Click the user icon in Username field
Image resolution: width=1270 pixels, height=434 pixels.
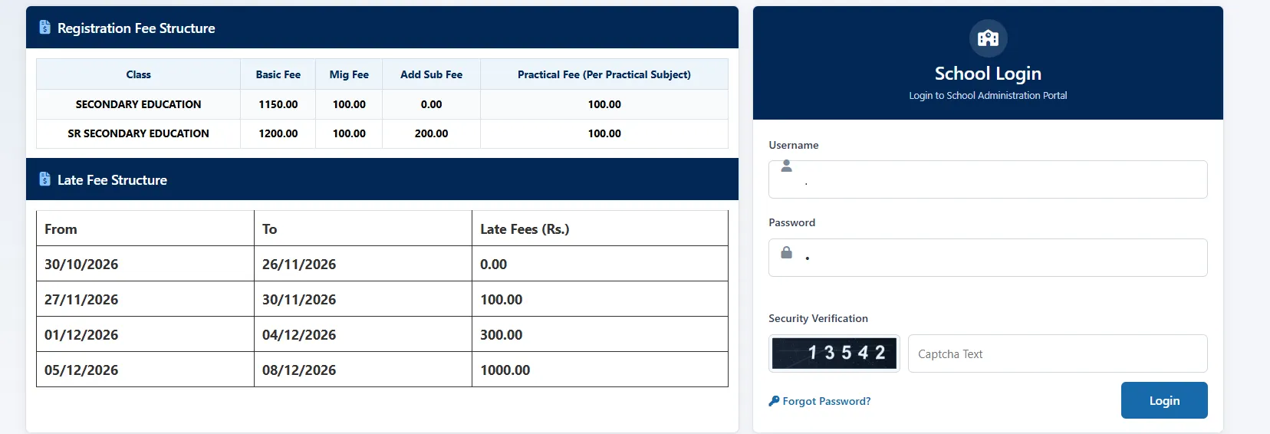click(786, 166)
